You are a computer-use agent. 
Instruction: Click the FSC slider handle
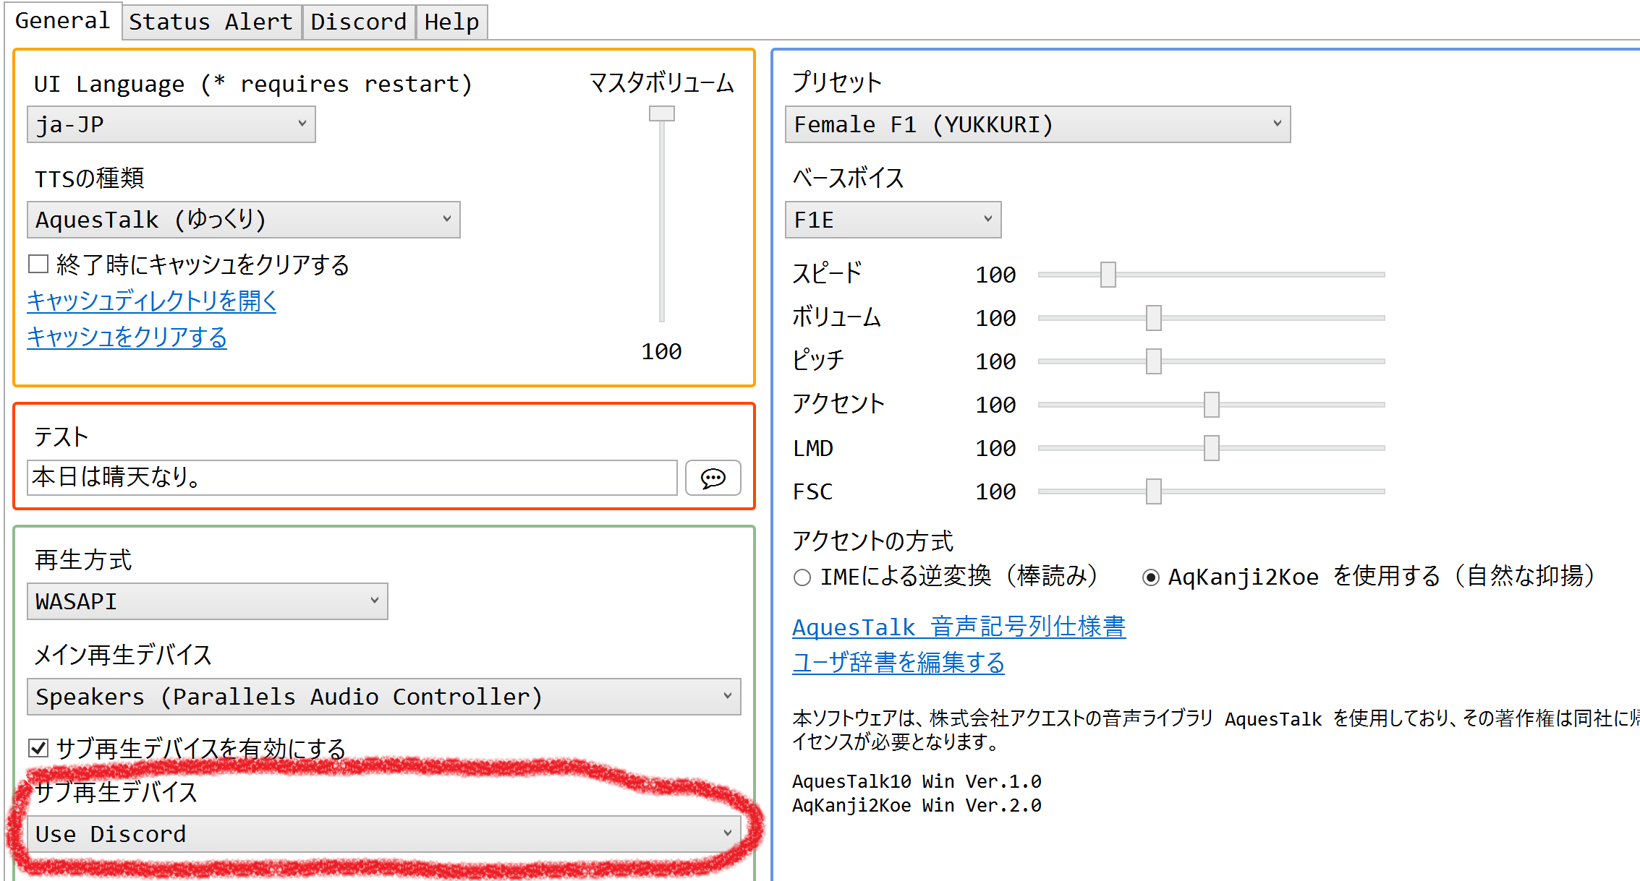[x=1154, y=491]
